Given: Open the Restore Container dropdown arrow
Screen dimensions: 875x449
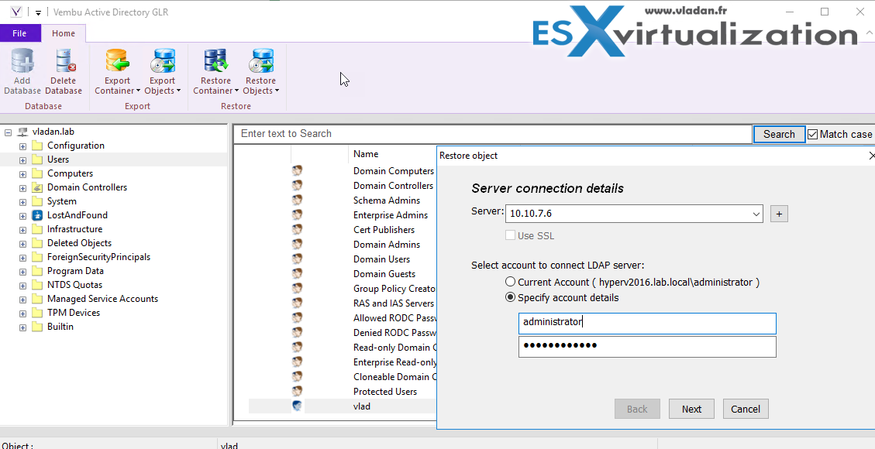Looking at the screenshot, I should pos(236,91).
